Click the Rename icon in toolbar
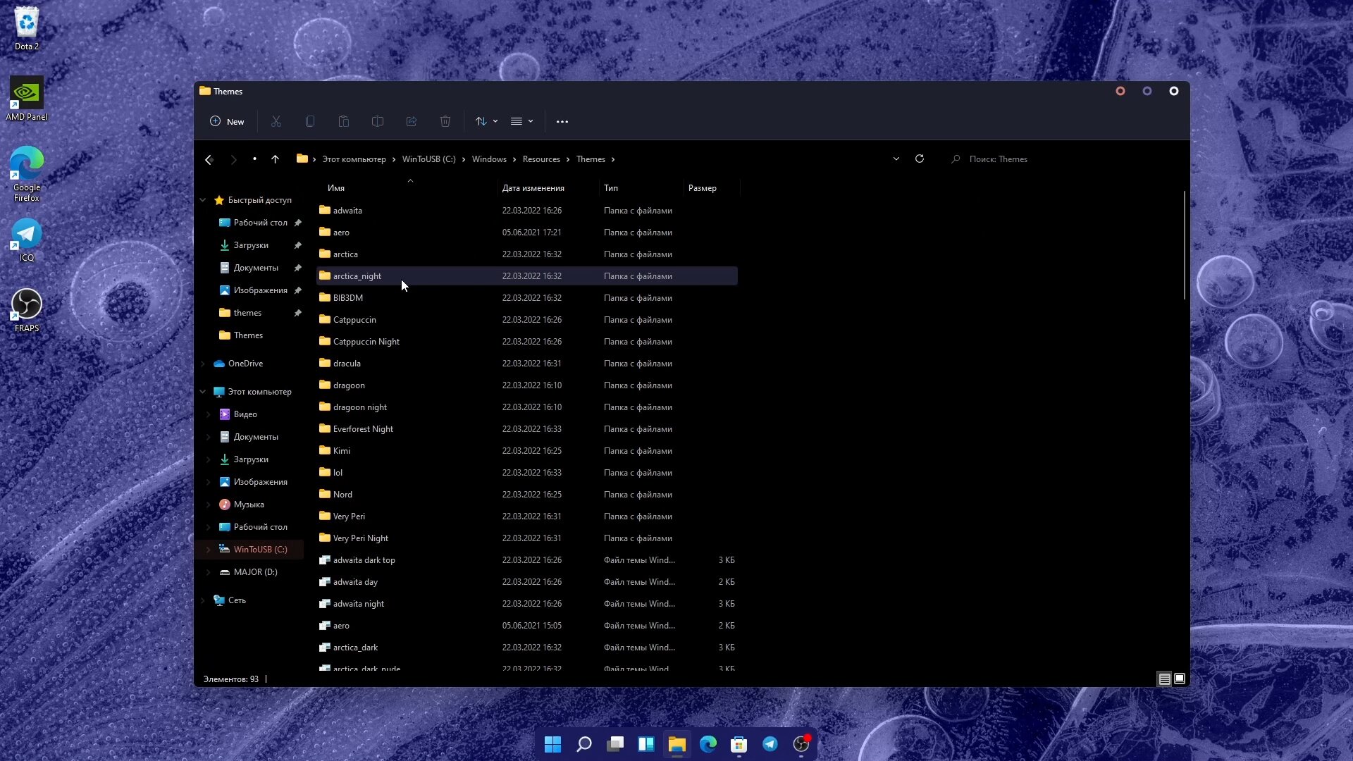This screenshot has width=1353, height=761. point(377,121)
